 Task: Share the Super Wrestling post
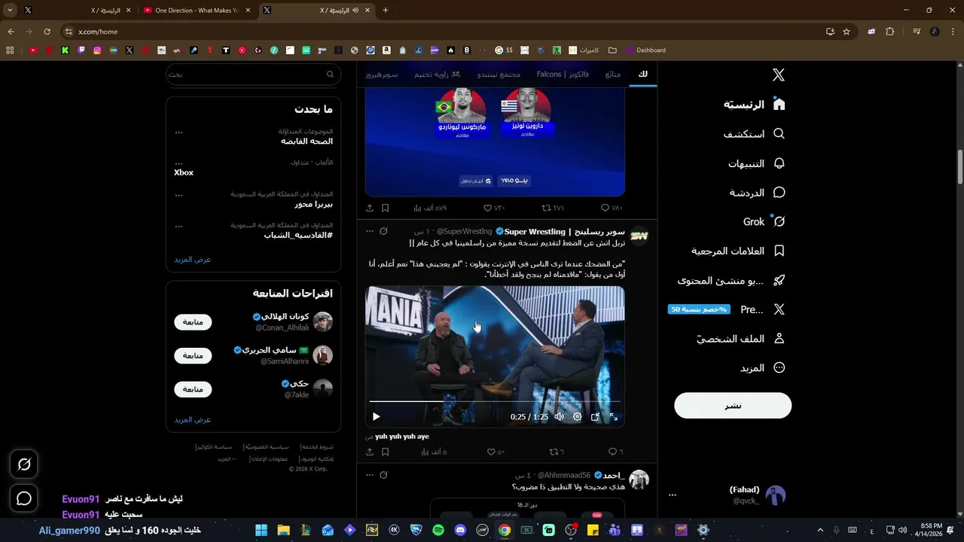pyautogui.click(x=370, y=452)
